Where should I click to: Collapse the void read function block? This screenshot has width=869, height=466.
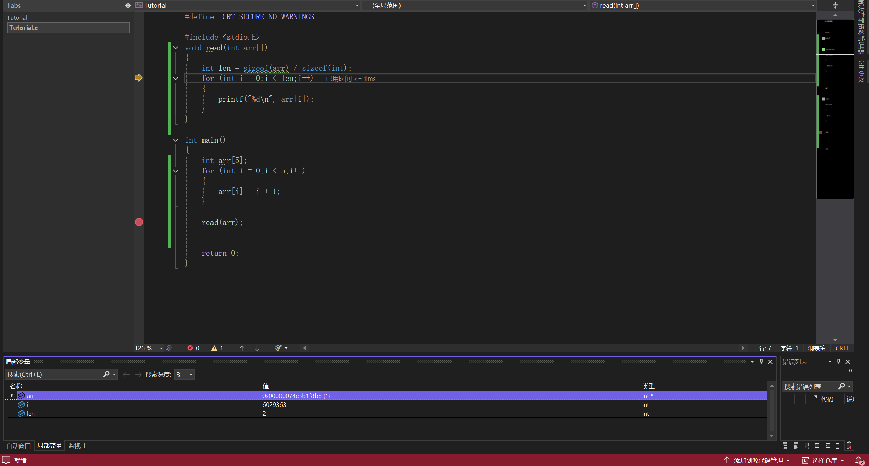176,48
